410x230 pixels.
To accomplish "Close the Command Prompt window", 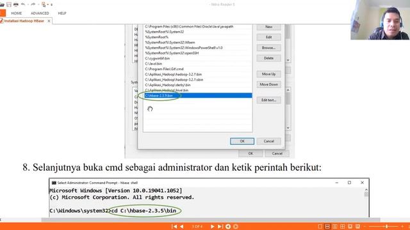I will tap(362, 183).
